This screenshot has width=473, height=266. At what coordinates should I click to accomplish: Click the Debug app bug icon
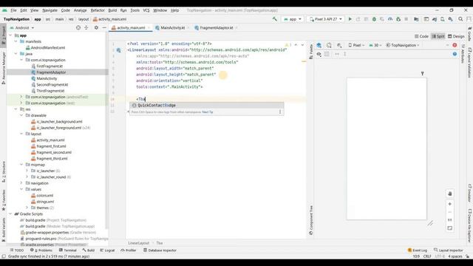[374, 19]
